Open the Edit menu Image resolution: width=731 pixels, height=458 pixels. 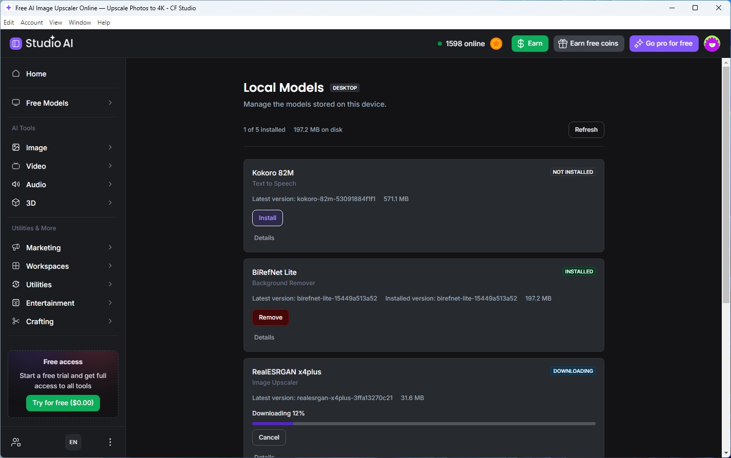click(x=9, y=23)
